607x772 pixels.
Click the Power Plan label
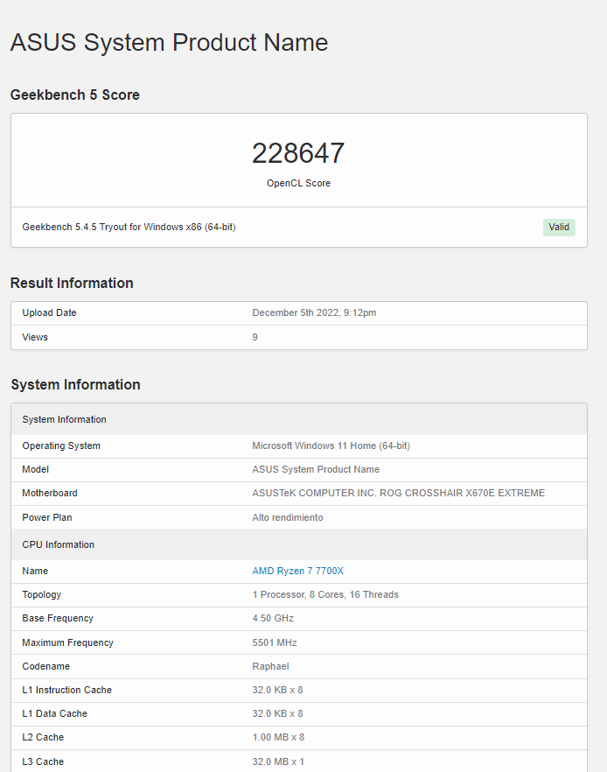[46, 517]
